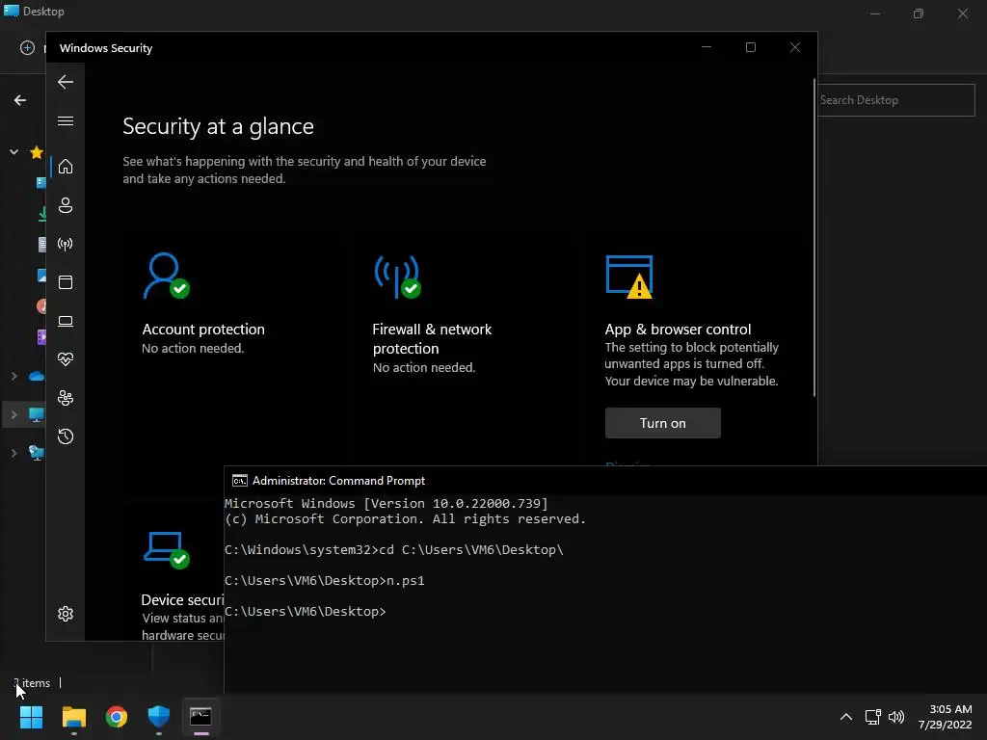Viewport: 987px width, 740px height.
Task: Click the App & browser control warning icon
Action: click(628, 277)
